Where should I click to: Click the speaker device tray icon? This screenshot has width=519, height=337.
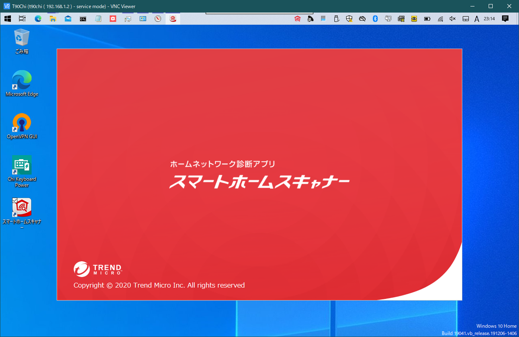click(310, 19)
